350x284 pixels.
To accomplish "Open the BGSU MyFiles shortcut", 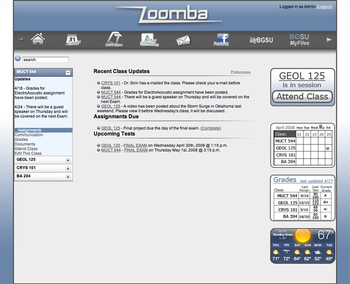I will (299, 40).
